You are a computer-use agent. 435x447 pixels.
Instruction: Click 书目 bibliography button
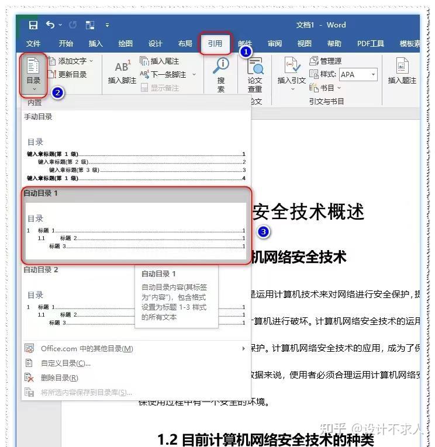click(322, 88)
